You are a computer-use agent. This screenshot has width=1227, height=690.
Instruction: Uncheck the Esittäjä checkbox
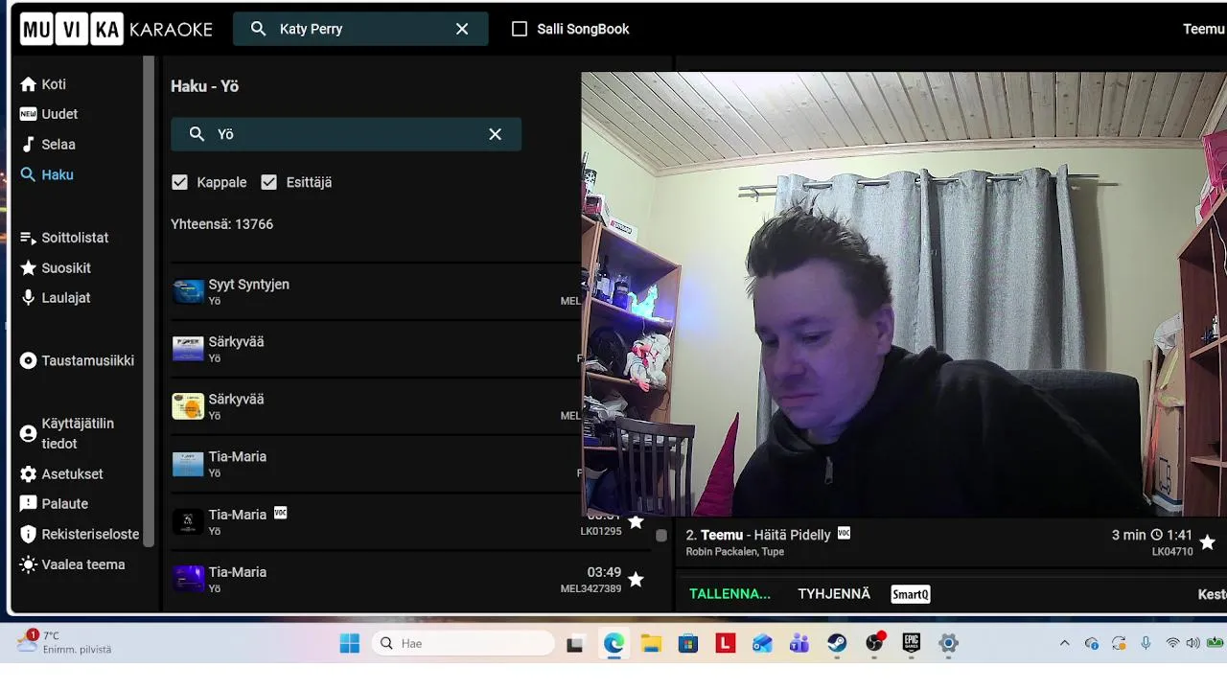pos(268,182)
